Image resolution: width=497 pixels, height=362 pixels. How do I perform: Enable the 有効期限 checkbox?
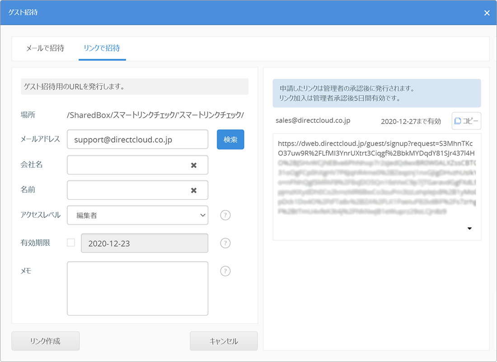[71, 243]
